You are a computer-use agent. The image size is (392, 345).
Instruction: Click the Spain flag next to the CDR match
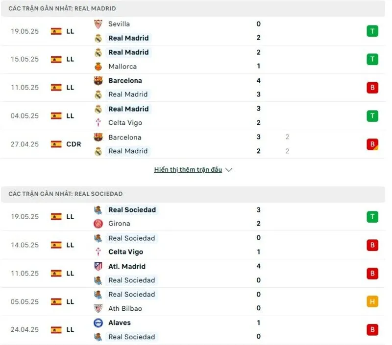pyautogui.click(x=55, y=144)
